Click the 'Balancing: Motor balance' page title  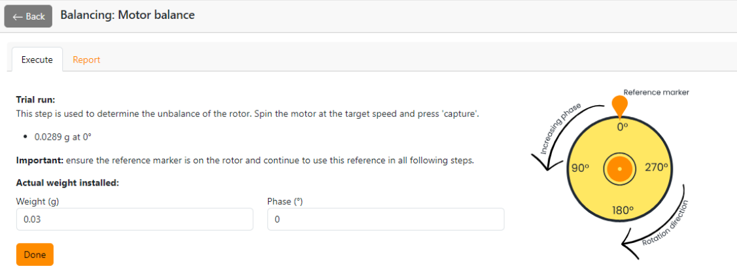[x=128, y=14]
